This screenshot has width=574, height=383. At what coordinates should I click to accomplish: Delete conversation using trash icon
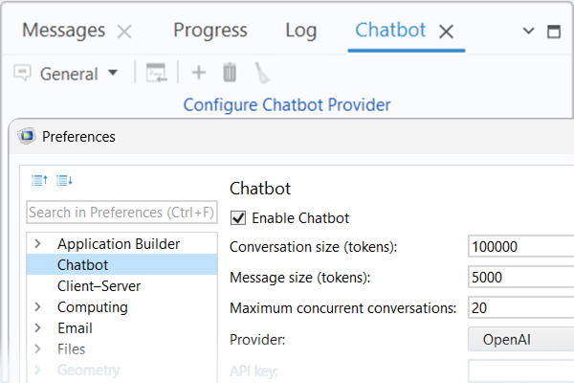pos(230,73)
